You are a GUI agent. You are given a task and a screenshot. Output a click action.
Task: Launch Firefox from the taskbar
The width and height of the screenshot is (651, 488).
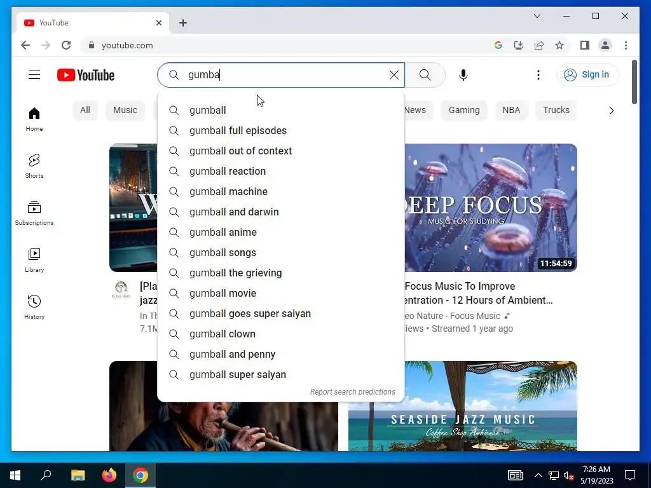[109, 475]
